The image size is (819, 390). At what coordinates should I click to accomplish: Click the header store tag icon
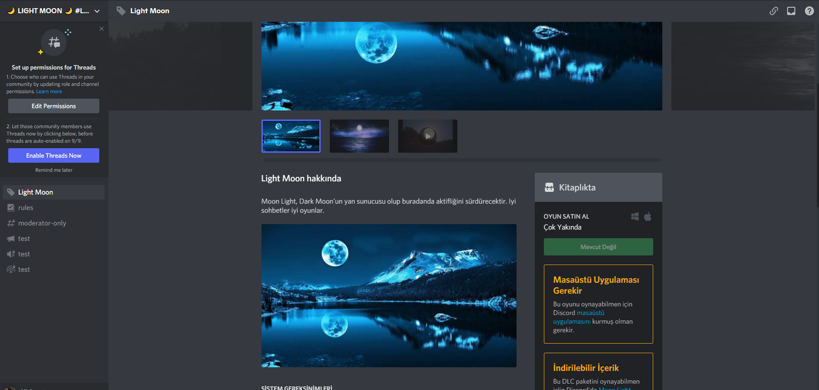tap(121, 11)
